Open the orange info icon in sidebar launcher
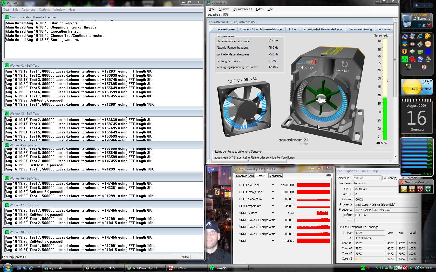The height and width of the screenshot is (272, 436). (405, 52)
